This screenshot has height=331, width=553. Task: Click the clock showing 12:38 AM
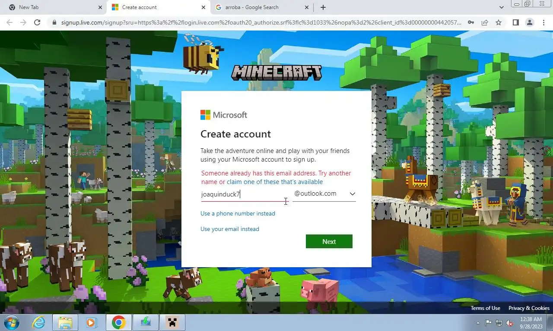click(x=531, y=322)
